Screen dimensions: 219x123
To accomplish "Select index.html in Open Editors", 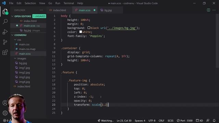I will click(x=28, y=21).
